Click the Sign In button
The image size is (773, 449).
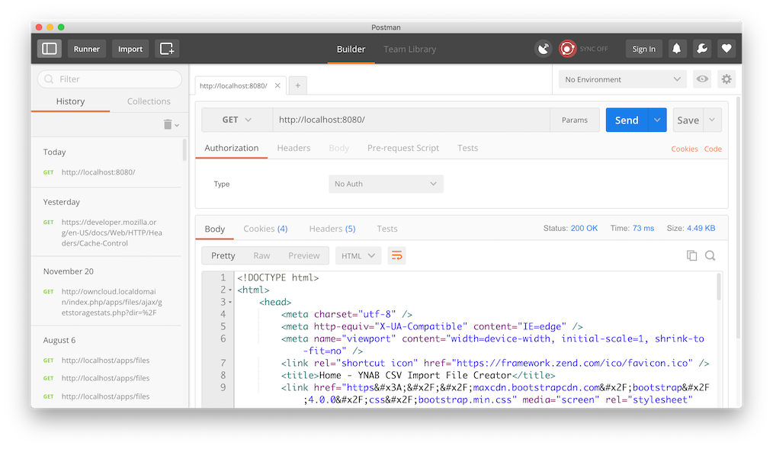[x=644, y=49]
